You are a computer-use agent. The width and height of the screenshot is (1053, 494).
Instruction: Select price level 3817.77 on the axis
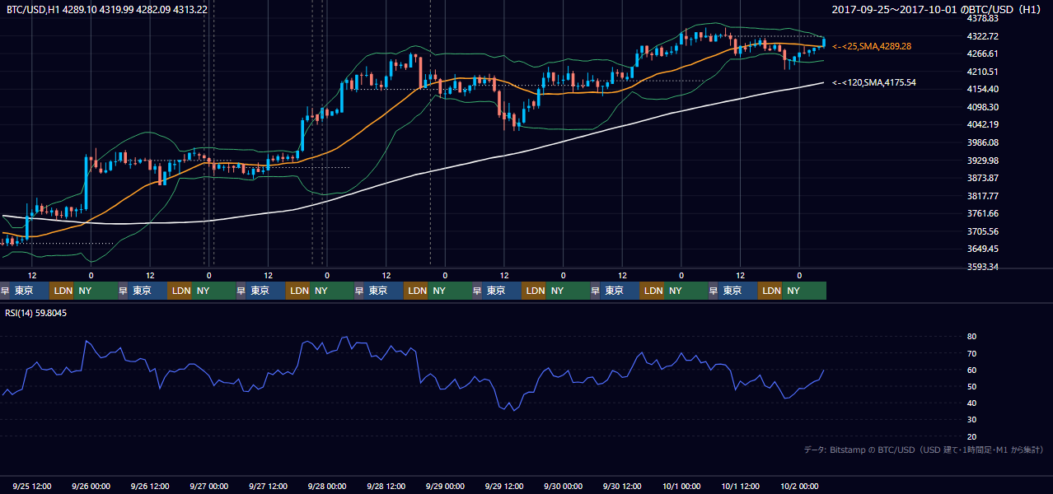coord(981,196)
